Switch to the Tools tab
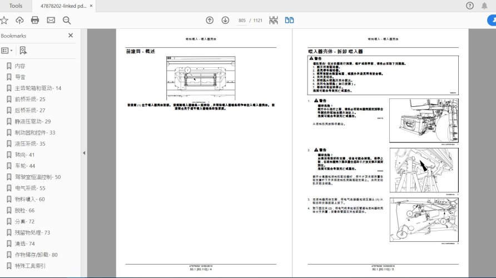 coord(16,6)
